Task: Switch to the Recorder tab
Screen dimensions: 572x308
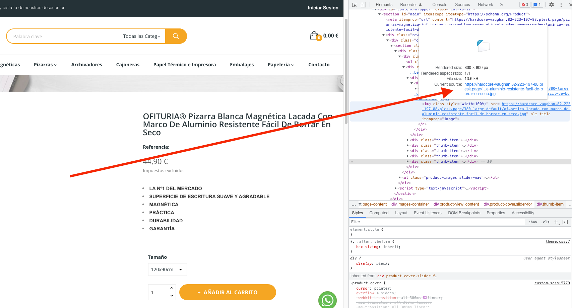Action: point(411,5)
